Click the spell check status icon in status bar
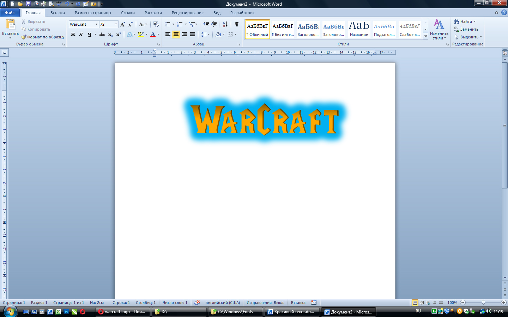The image size is (508, 317). 197,303
